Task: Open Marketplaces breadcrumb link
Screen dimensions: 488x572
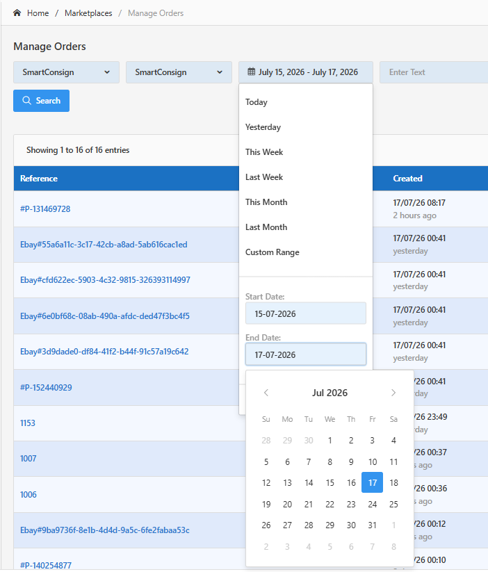Action: (88, 13)
